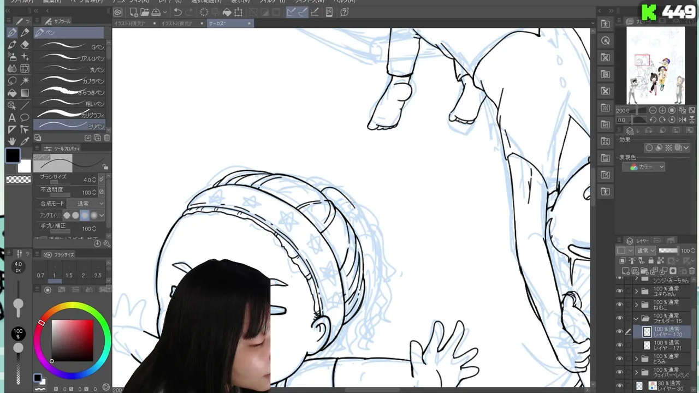Select the Blend tool
Screen dimensions: 699x393
(x=12, y=69)
